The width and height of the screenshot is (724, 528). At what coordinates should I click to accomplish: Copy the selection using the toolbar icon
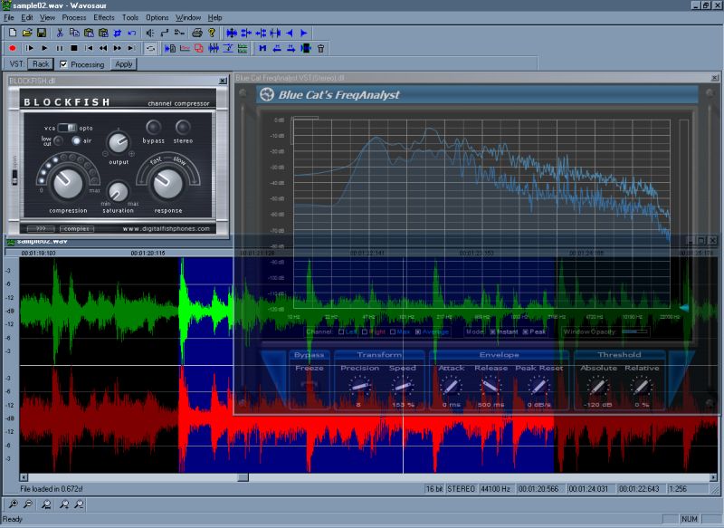(74, 33)
